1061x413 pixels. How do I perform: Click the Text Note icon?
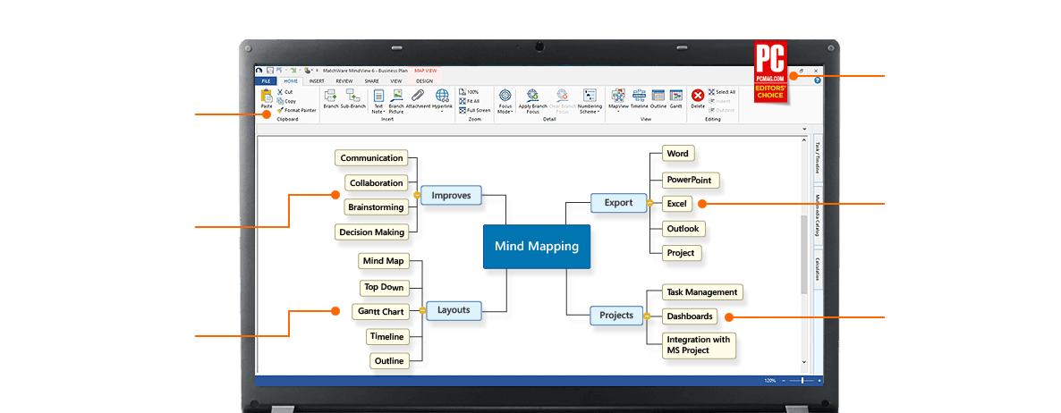(x=379, y=96)
